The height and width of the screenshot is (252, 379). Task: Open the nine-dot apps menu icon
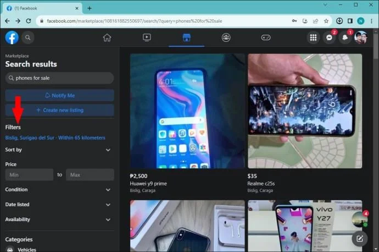[313, 37]
